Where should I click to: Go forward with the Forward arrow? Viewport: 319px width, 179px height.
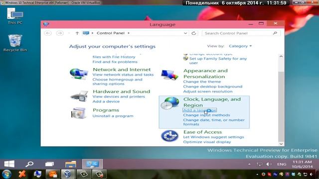tap(60, 33)
